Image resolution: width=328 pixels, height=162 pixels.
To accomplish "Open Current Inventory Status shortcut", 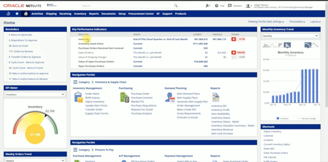I will tap(277, 144).
